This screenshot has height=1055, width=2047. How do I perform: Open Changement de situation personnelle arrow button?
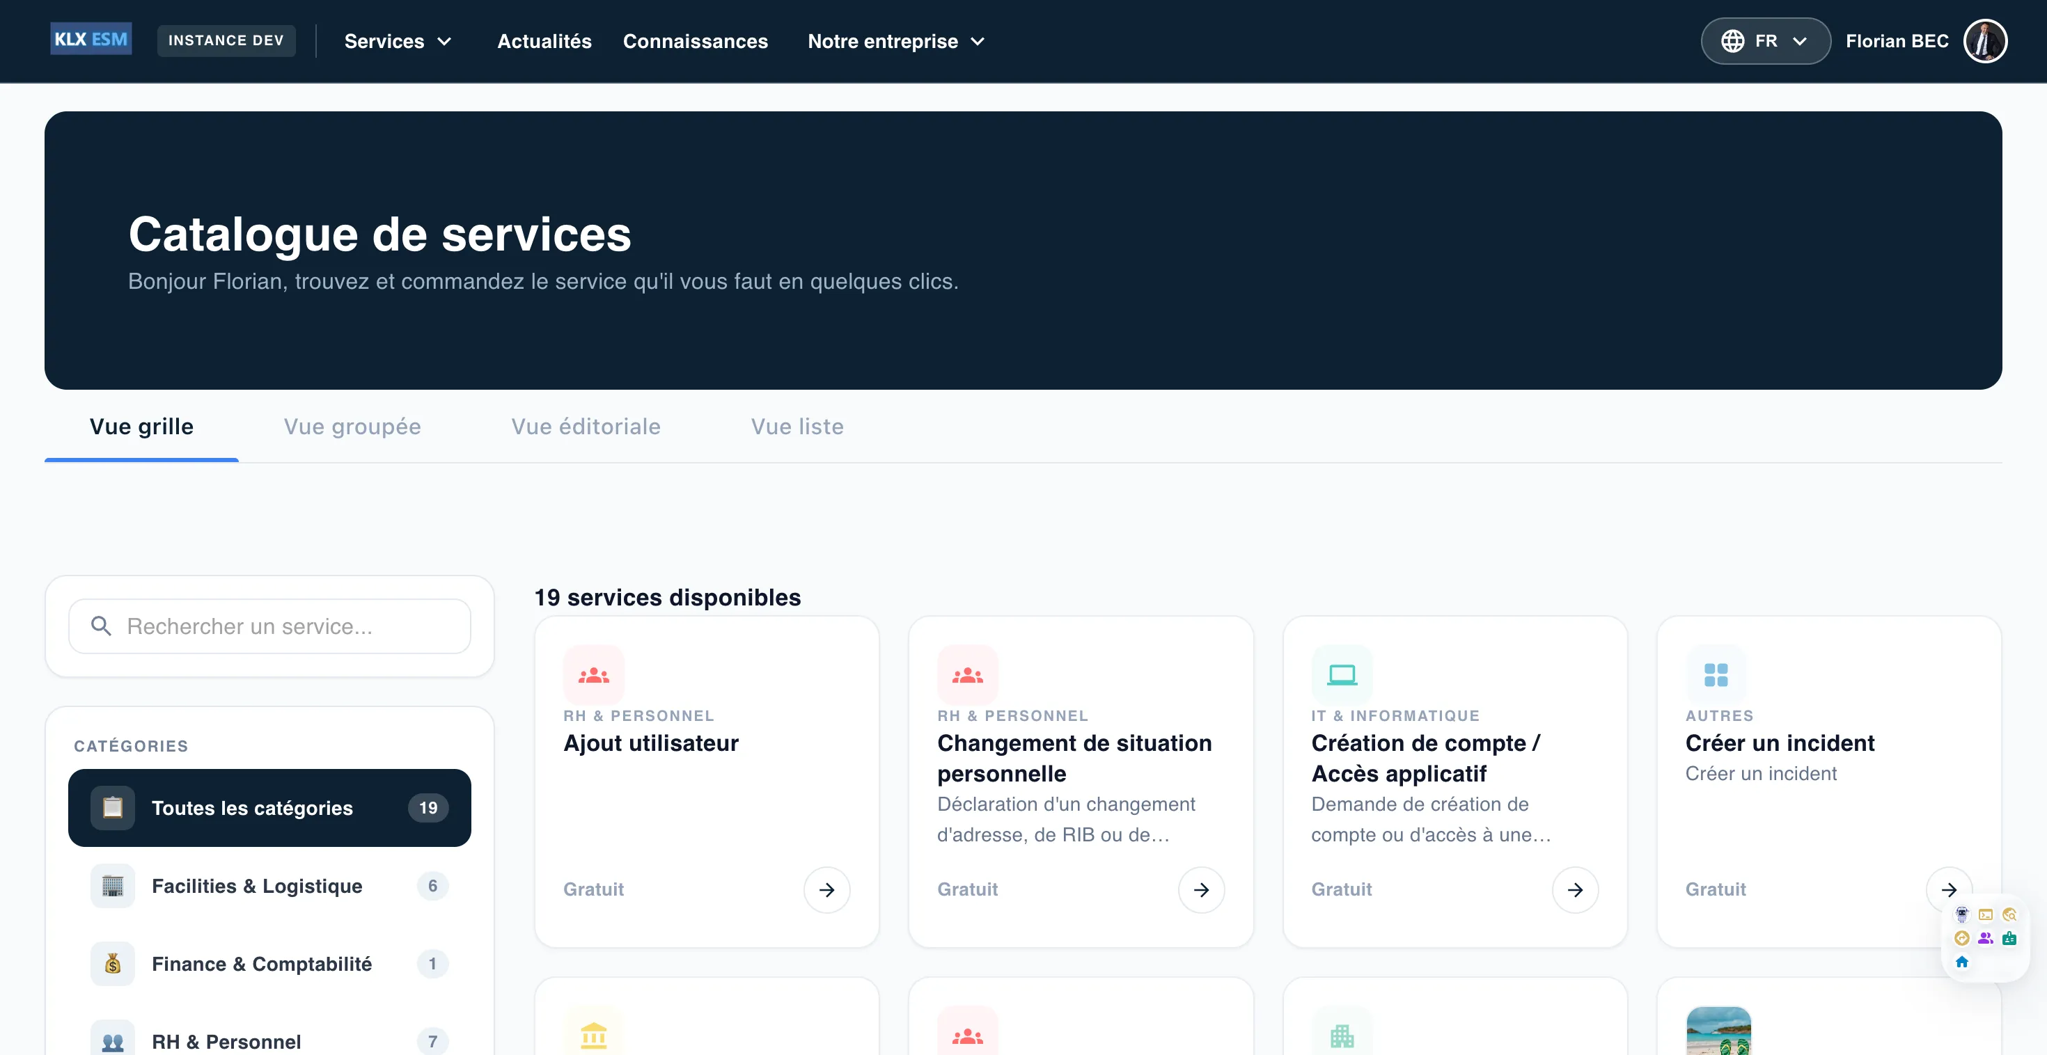pyautogui.click(x=1201, y=890)
